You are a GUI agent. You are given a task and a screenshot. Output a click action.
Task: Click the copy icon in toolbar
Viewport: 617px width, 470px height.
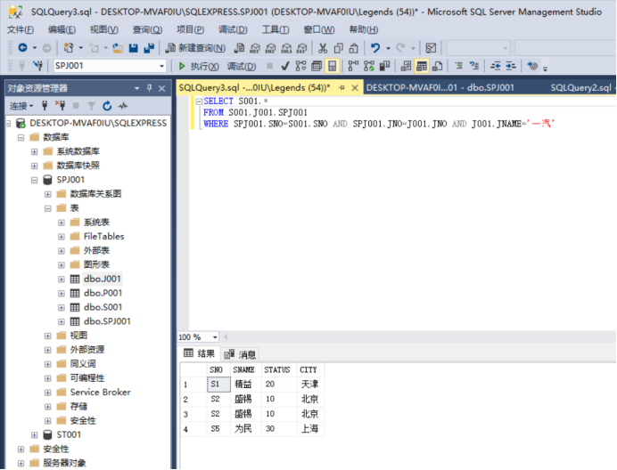[x=338, y=48]
